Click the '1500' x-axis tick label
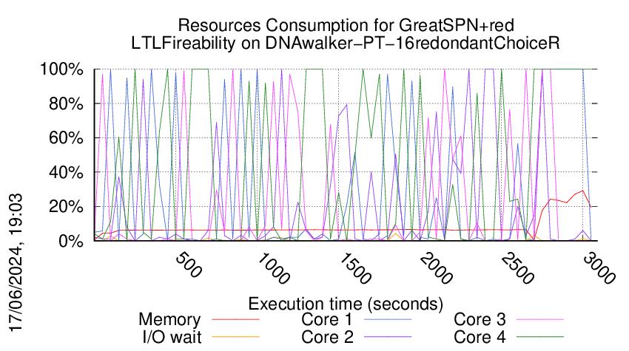 click(x=354, y=268)
